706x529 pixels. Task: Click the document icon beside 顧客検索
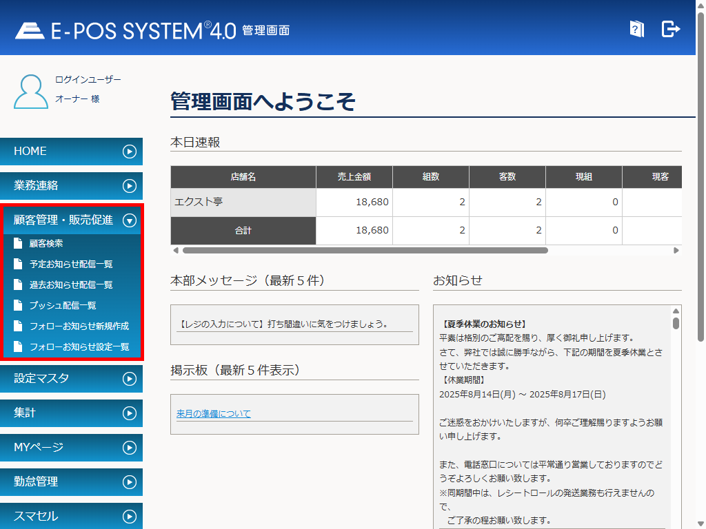pos(18,243)
